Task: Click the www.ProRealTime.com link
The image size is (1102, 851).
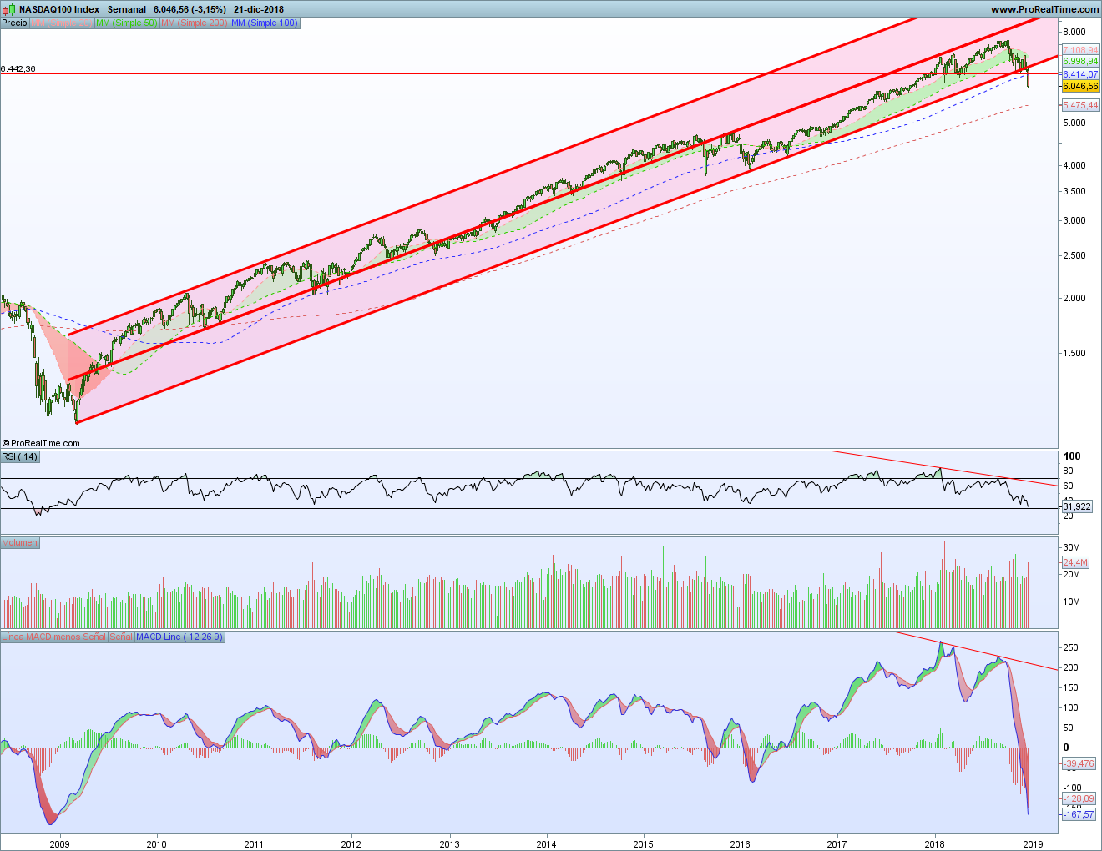Action: click(1044, 9)
